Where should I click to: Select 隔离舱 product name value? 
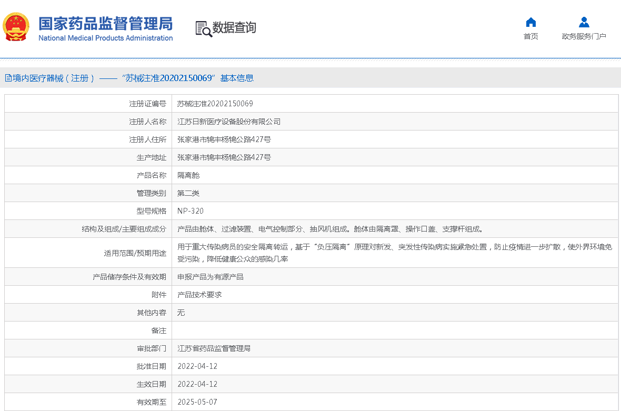[x=188, y=175]
